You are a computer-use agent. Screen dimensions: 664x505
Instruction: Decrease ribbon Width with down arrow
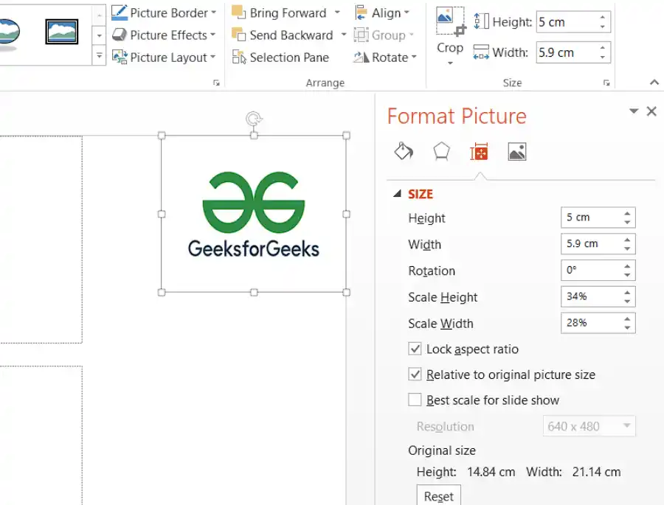[x=602, y=58]
